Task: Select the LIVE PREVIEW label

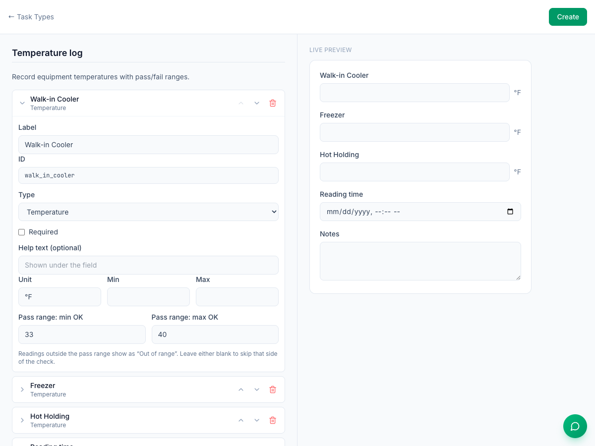Action: click(331, 50)
